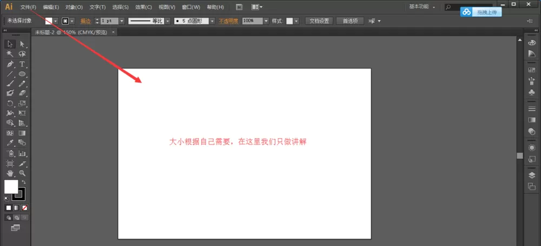Open the Color panel icon
541x246 pixels.
point(532,43)
